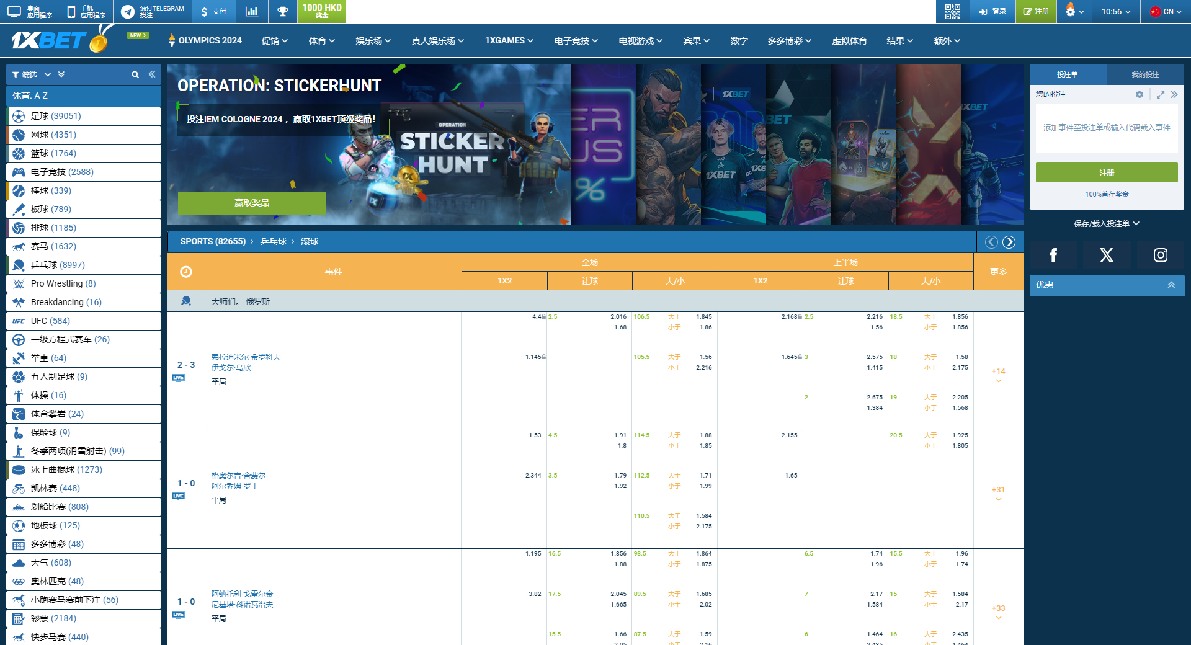Screen dimensions: 1191x645
Task: Select 网球 (4351) in sports list
Action: click(84, 135)
